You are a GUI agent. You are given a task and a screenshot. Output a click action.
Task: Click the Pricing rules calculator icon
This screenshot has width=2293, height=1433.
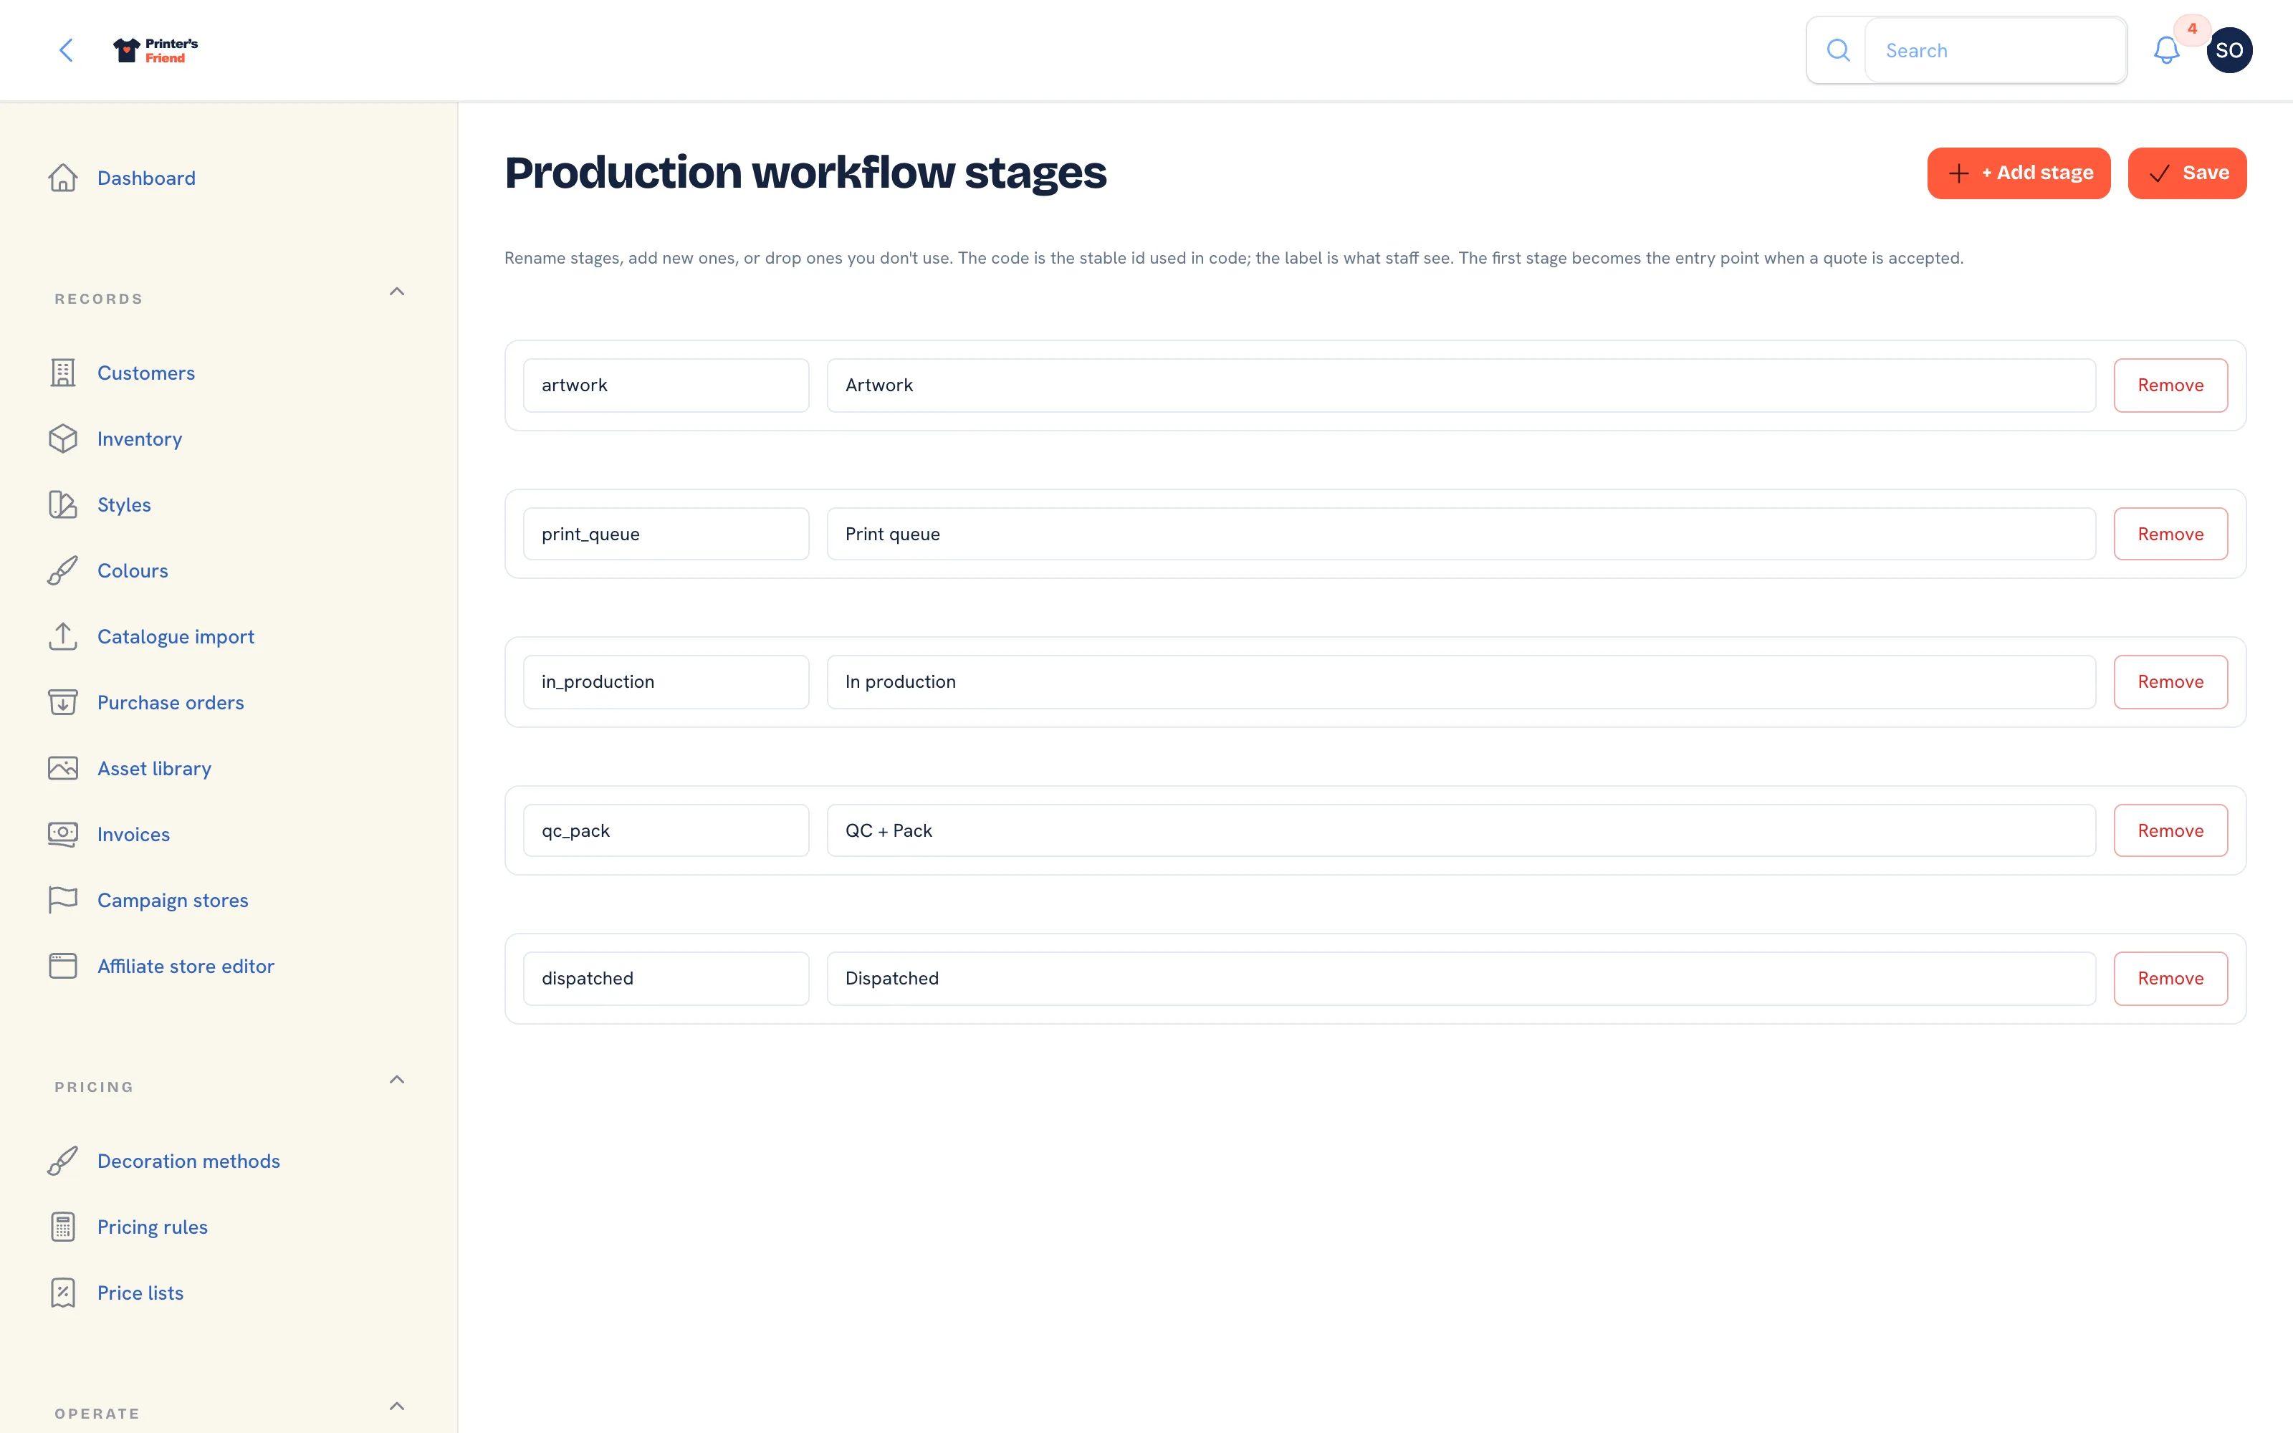[x=64, y=1227]
